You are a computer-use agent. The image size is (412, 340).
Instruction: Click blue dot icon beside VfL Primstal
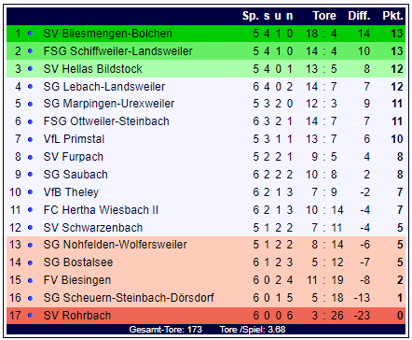(30, 139)
